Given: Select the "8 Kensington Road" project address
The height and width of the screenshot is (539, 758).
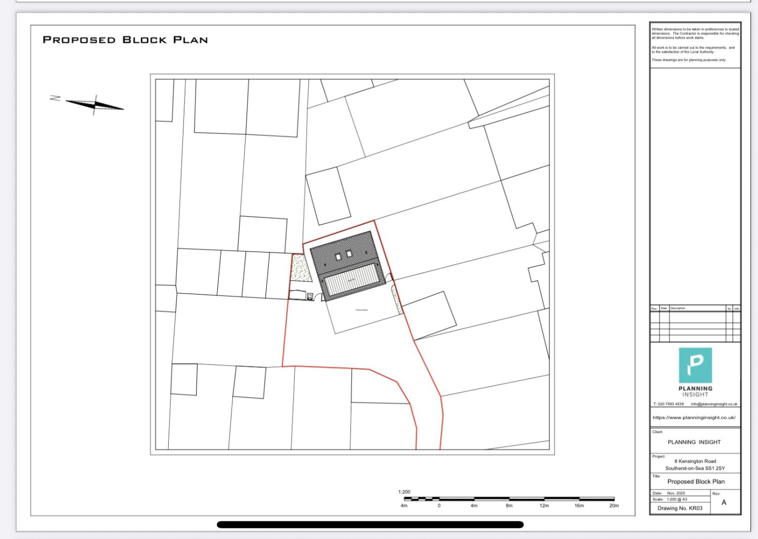Looking at the screenshot, I should 695,461.
